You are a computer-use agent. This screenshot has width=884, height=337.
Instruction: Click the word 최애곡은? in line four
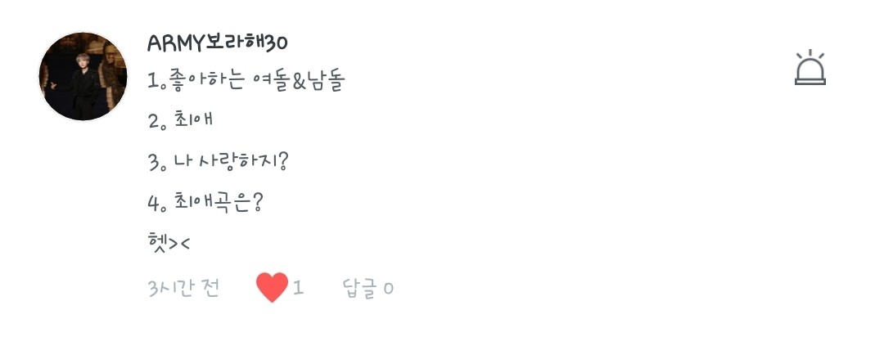pyautogui.click(x=219, y=201)
